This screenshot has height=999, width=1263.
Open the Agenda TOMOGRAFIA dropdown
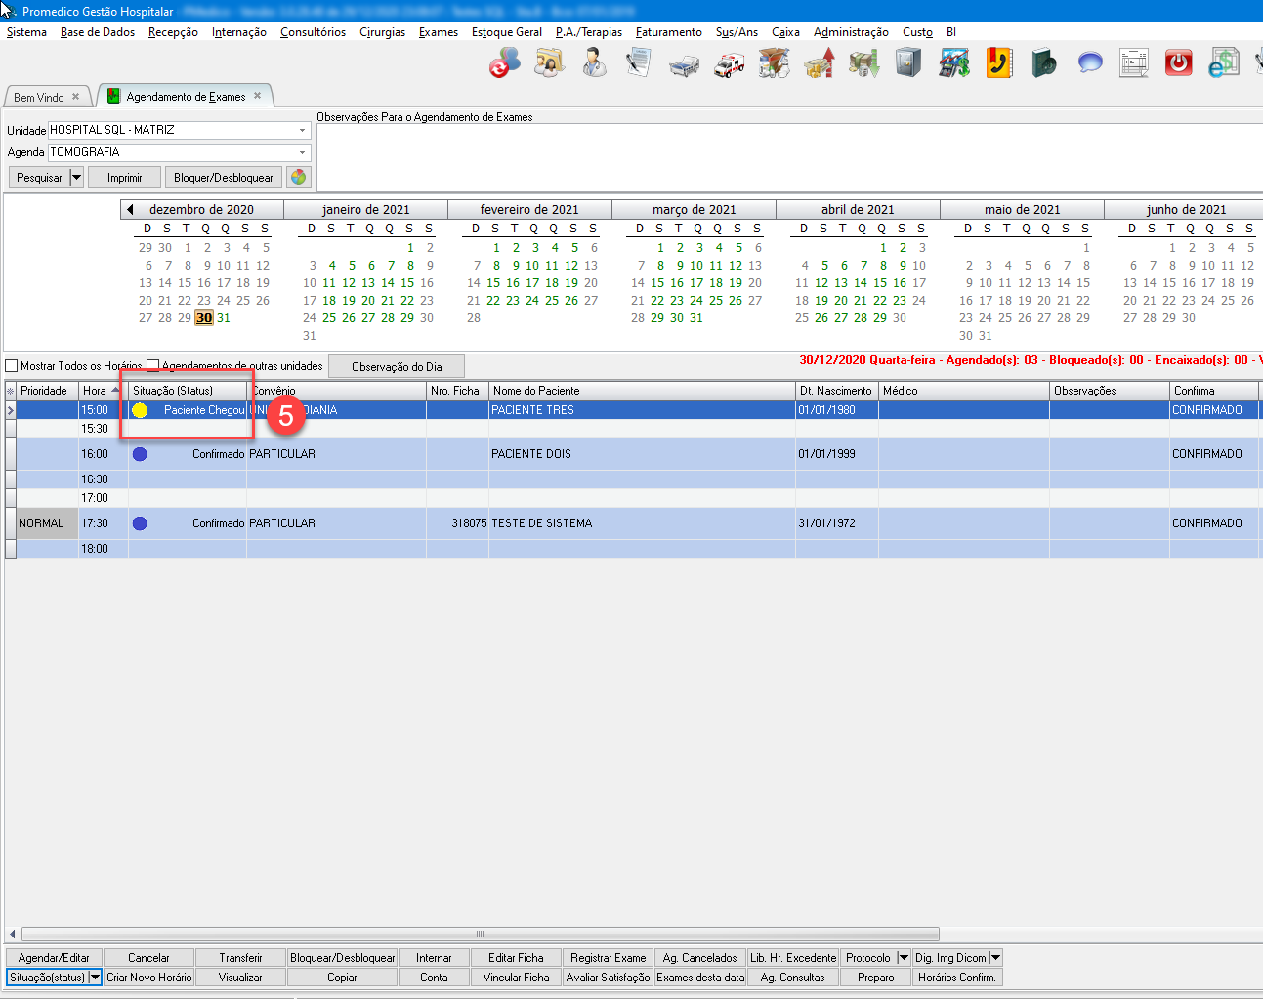click(x=302, y=152)
